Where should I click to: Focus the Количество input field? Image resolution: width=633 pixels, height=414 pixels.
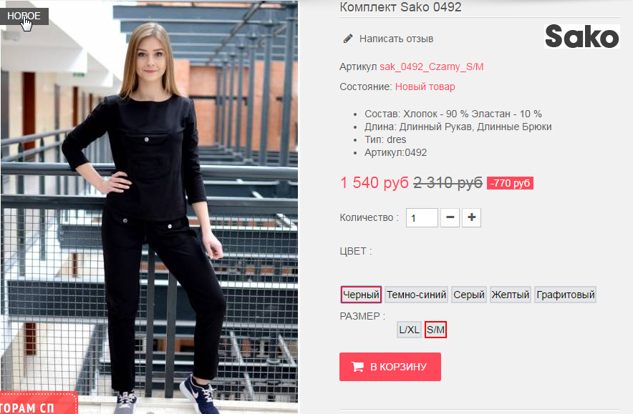422,217
